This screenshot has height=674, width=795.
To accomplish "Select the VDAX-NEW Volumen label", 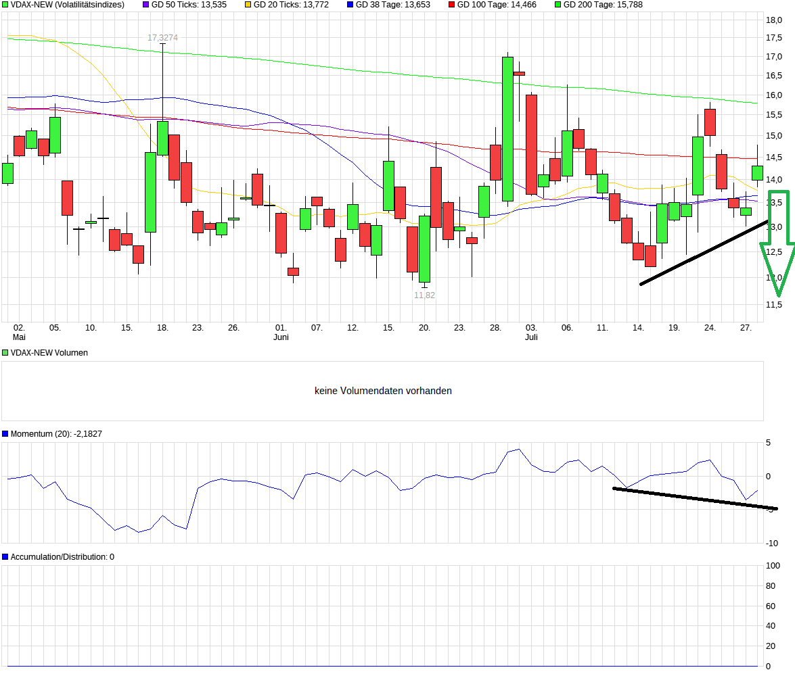I will coord(49,353).
